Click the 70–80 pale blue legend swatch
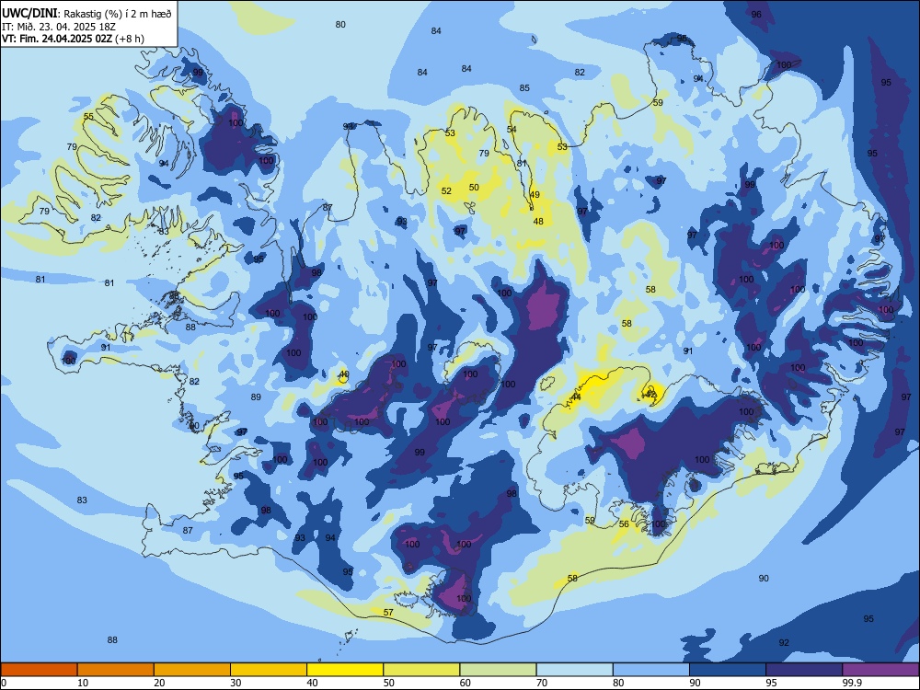 [575, 670]
